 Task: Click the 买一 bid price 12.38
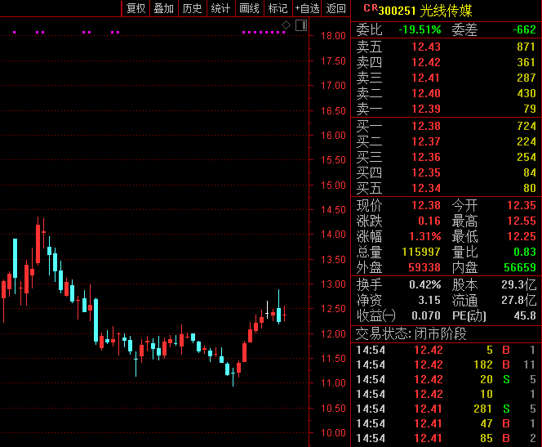point(425,126)
